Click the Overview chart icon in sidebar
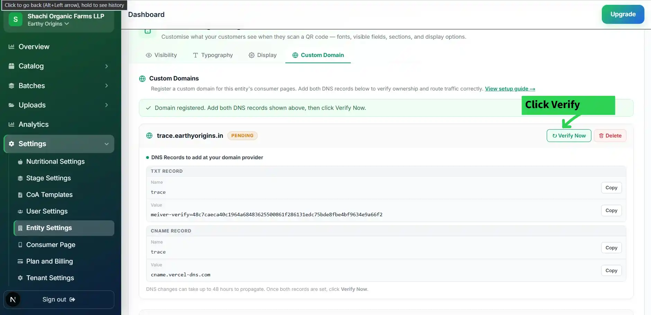 [x=11, y=47]
